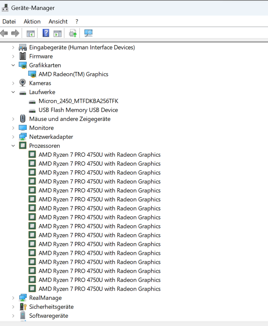Select the Firmware label
268x326 pixels.
pyautogui.click(x=41, y=56)
